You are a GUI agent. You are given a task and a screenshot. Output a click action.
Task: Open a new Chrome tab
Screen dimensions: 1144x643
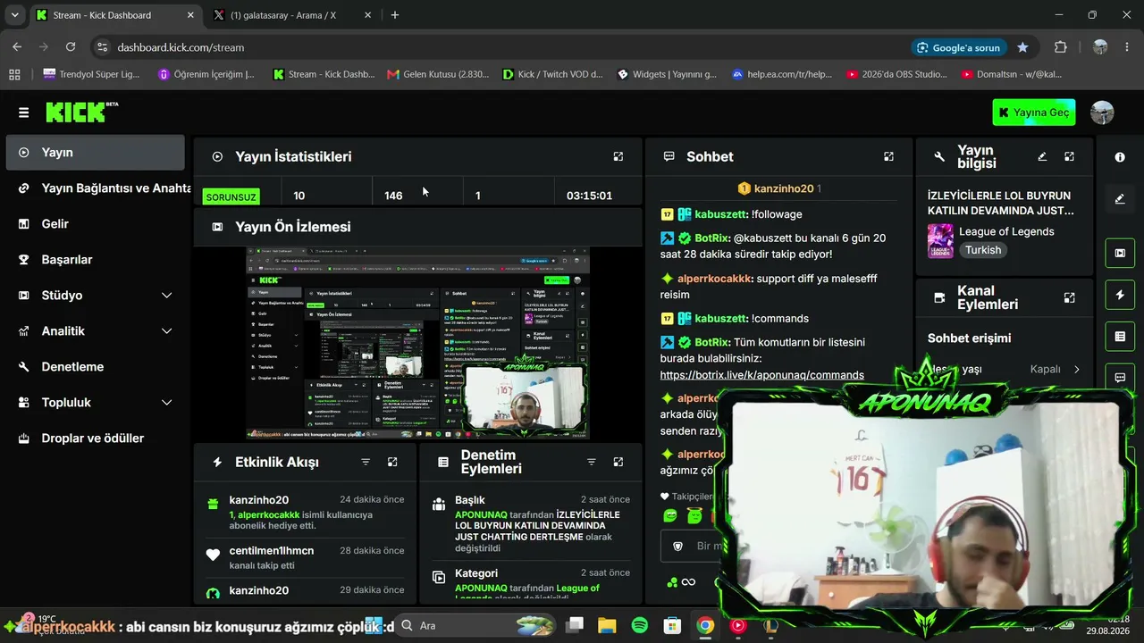point(394,15)
